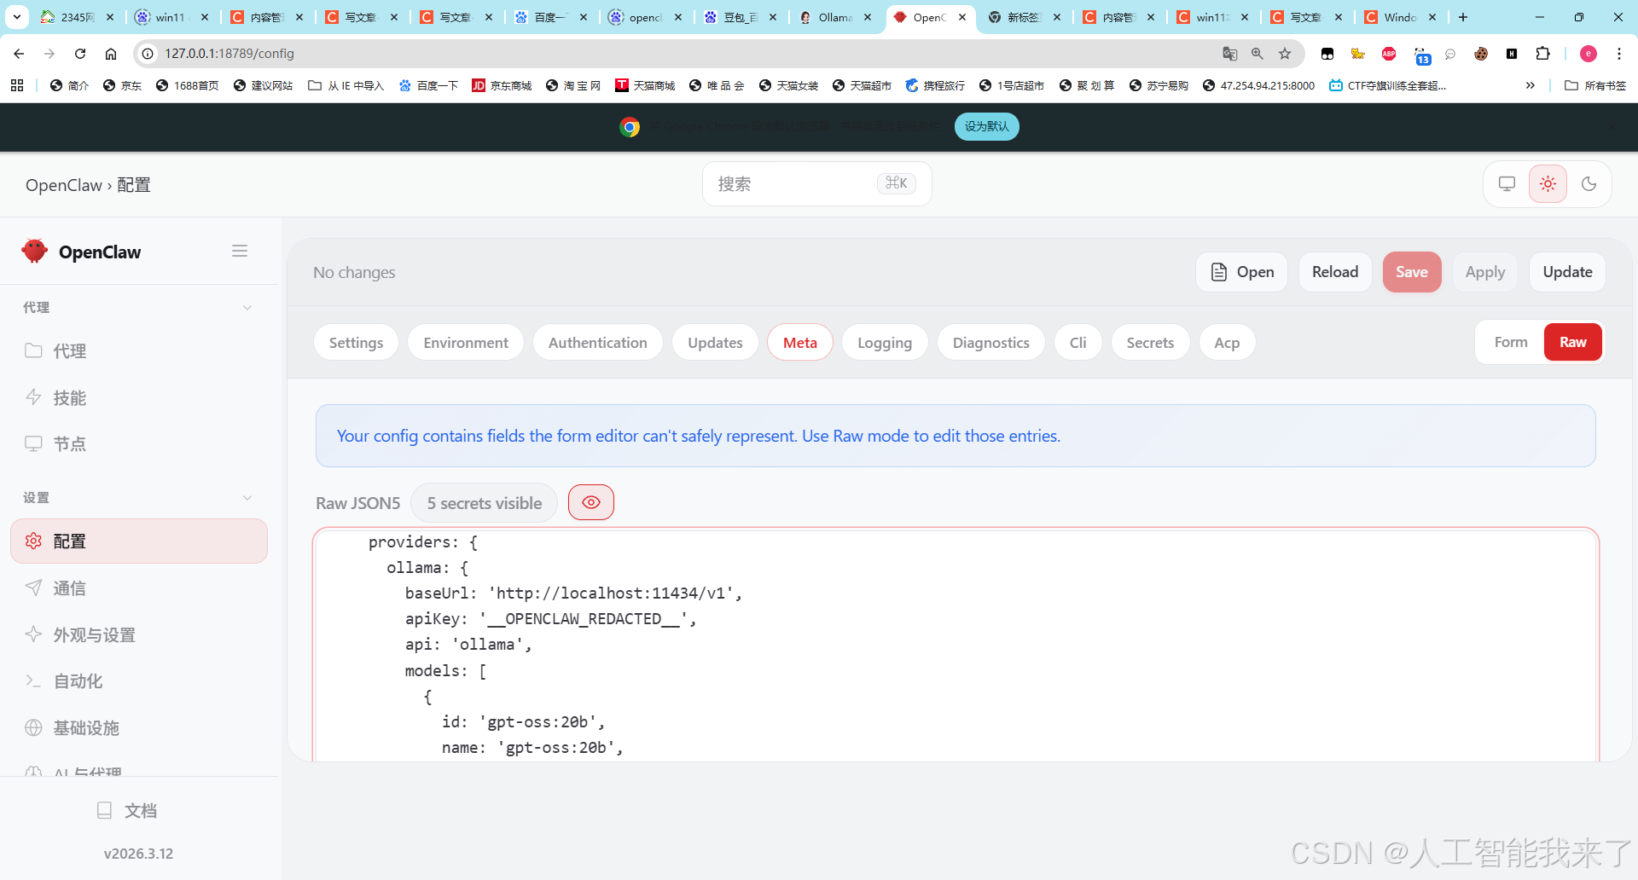Click the red Save button

1412,272
